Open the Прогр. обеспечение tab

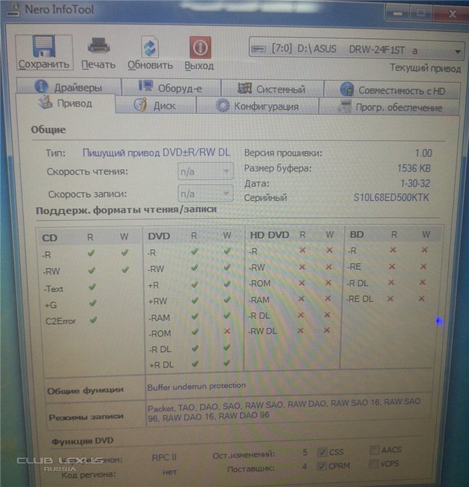coord(390,107)
